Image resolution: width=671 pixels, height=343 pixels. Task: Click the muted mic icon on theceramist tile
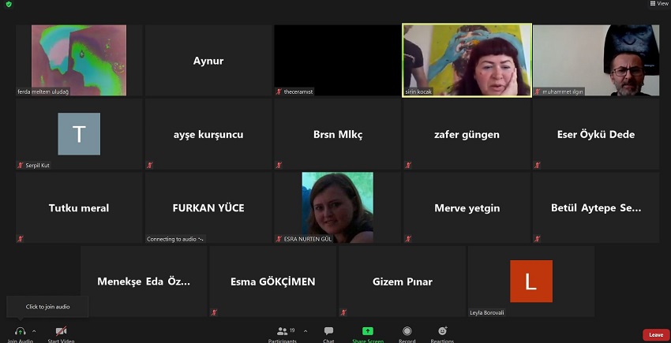[279, 91]
